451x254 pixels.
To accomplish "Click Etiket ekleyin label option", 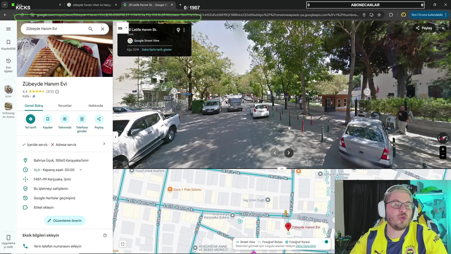I will coord(44,207).
